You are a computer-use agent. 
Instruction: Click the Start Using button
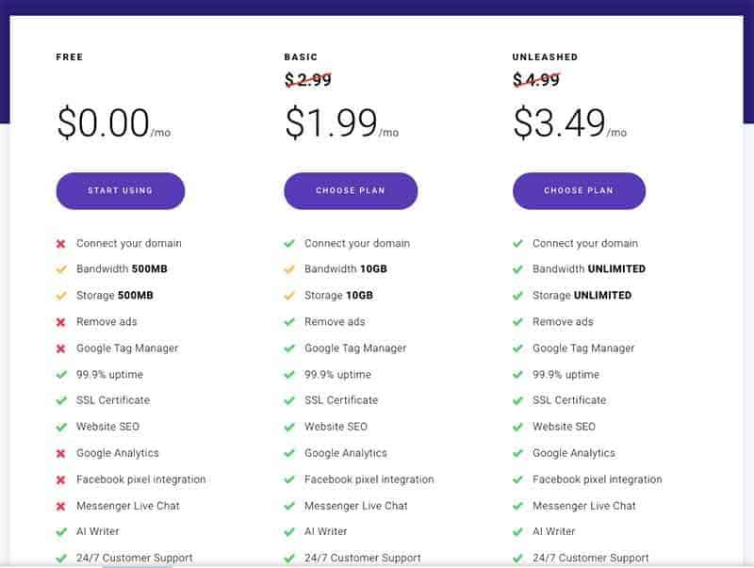pyautogui.click(x=120, y=190)
